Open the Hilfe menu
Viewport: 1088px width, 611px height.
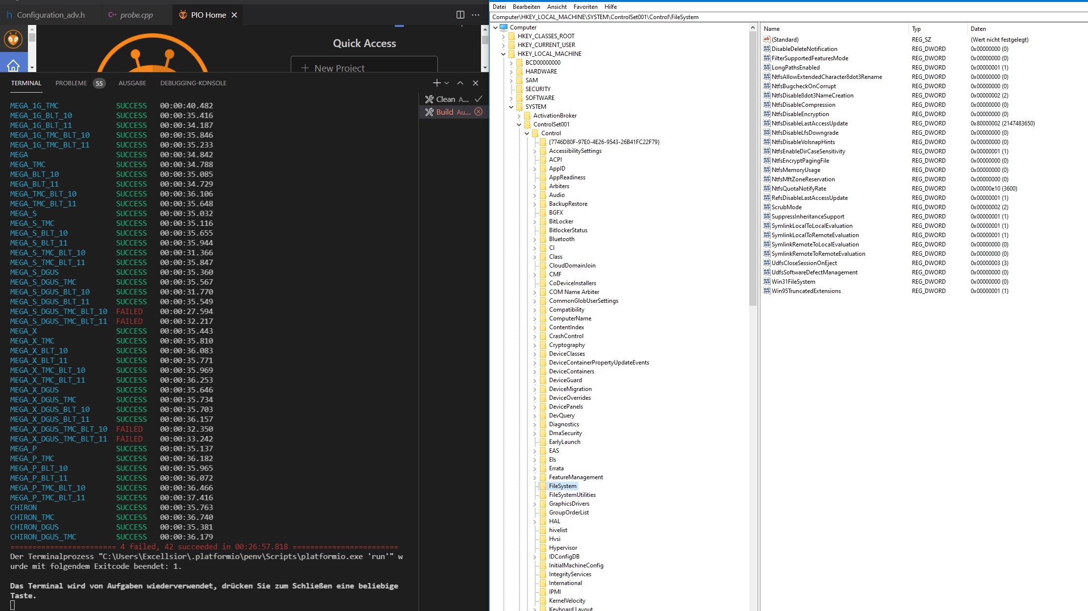(610, 6)
